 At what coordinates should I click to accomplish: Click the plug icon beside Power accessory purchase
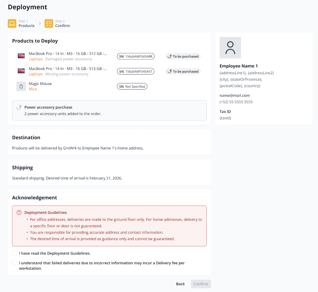tap(19, 107)
